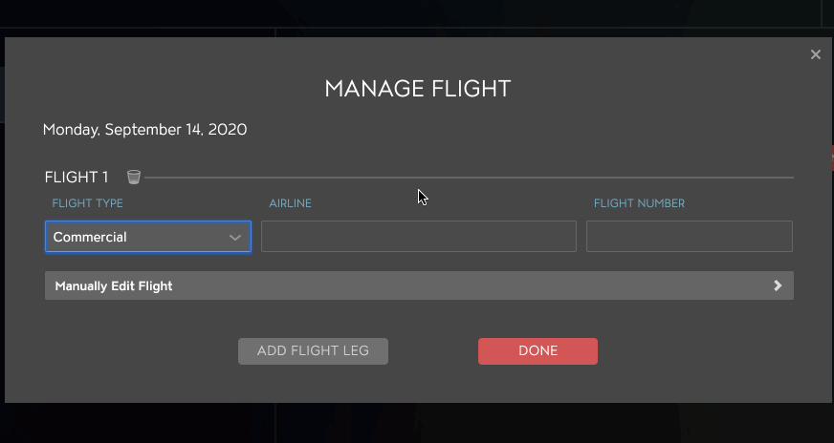Image resolution: width=834 pixels, height=443 pixels.
Task: Add another flight leg
Action: pos(313,351)
